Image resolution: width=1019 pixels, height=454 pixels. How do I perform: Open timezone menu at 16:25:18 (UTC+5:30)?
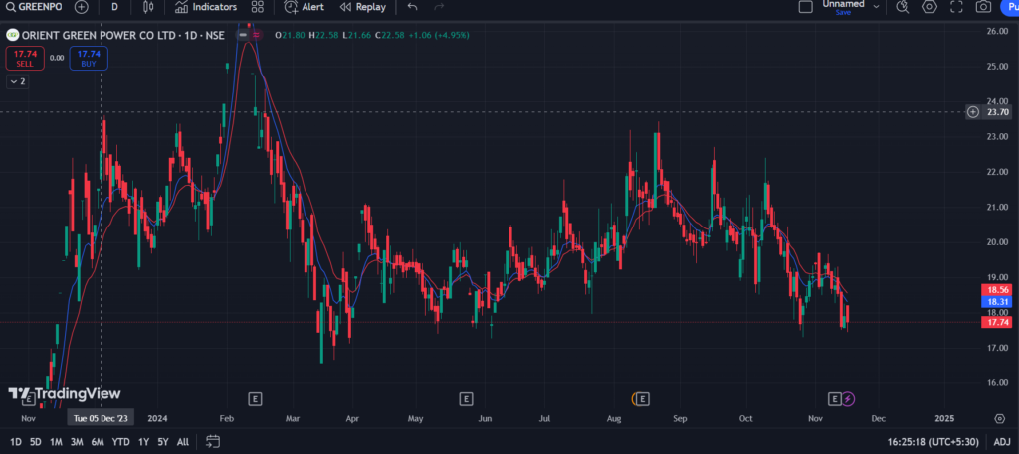click(932, 442)
